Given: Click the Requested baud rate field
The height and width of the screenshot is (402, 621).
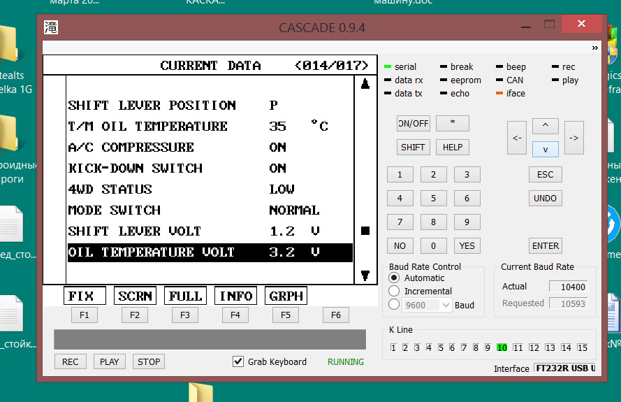Looking at the screenshot, I should click(x=569, y=303).
